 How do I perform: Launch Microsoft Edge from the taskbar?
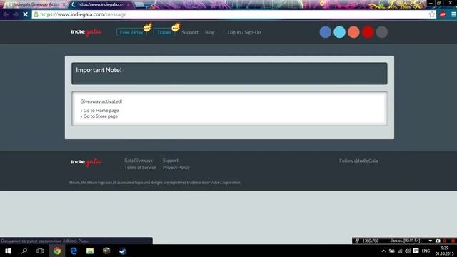(74, 251)
